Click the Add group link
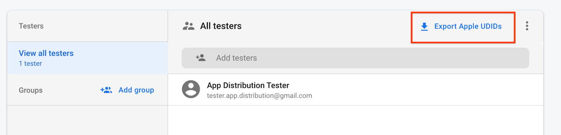This screenshot has width=561, height=135. 136,90
